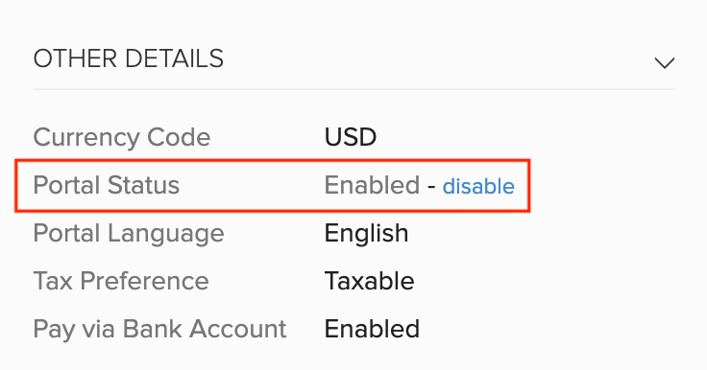Select the Portal Status label
This screenshot has width=707, height=370.
click(x=107, y=185)
